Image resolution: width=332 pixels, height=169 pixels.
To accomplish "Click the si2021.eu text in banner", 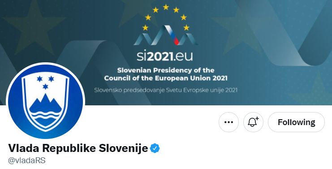I will (x=165, y=56).
